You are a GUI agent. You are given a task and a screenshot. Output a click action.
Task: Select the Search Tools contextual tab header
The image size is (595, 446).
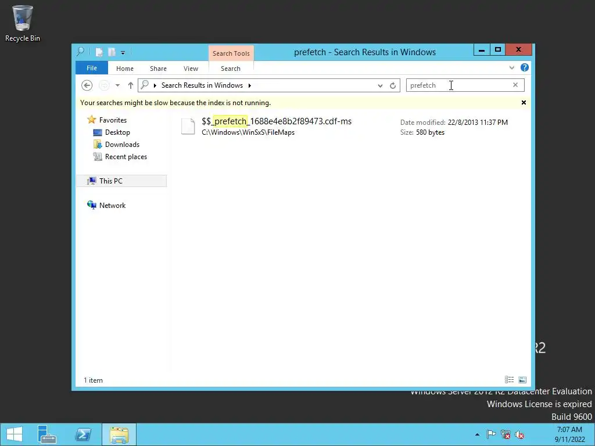click(231, 53)
